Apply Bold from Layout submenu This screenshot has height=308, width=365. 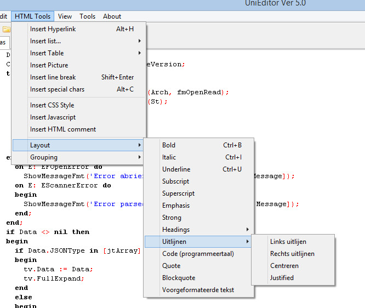point(169,145)
